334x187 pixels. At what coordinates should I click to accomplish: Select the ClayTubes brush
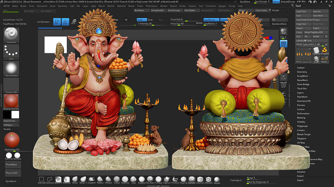183,180
